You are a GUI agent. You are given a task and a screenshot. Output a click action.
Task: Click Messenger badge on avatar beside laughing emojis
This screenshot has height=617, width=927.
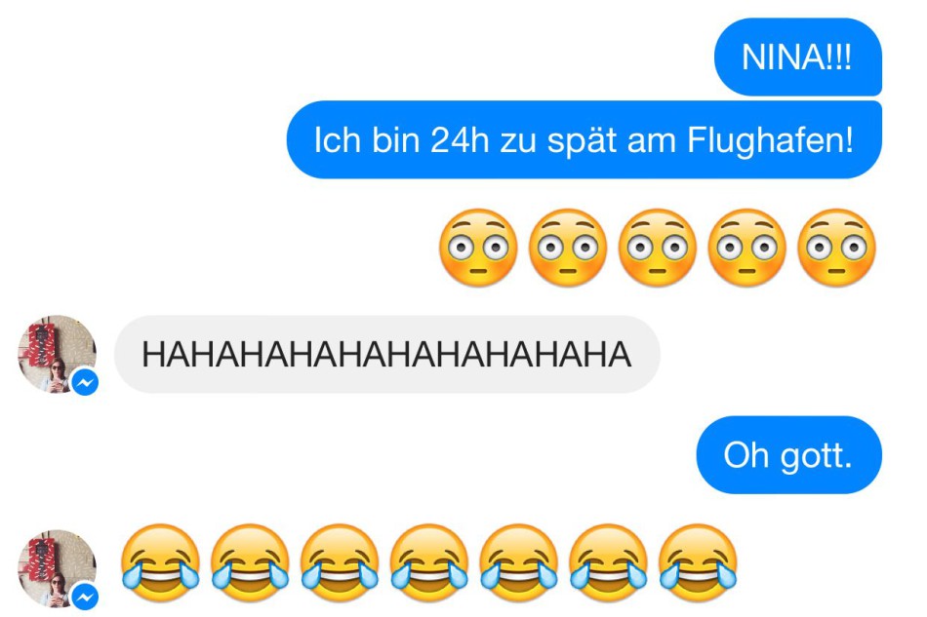tap(85, 598)
